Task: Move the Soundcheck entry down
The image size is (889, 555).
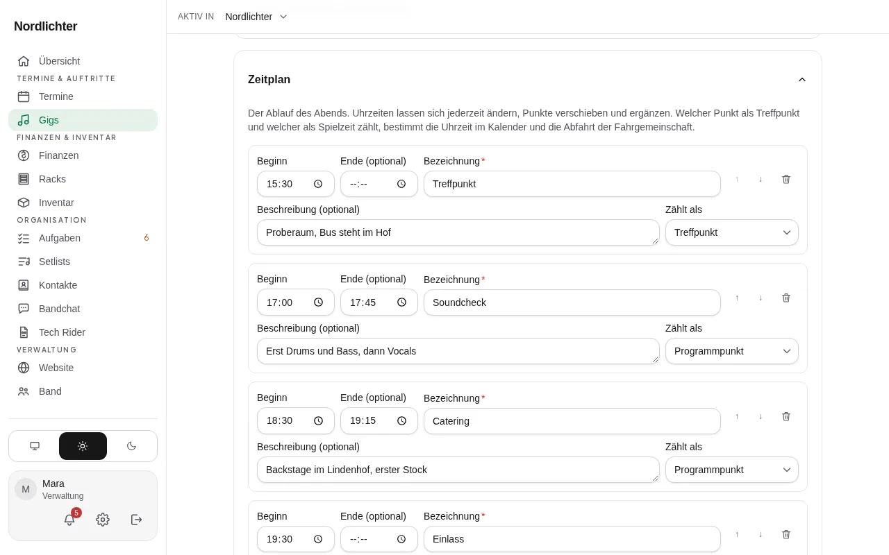Action: tap(761, 298)
